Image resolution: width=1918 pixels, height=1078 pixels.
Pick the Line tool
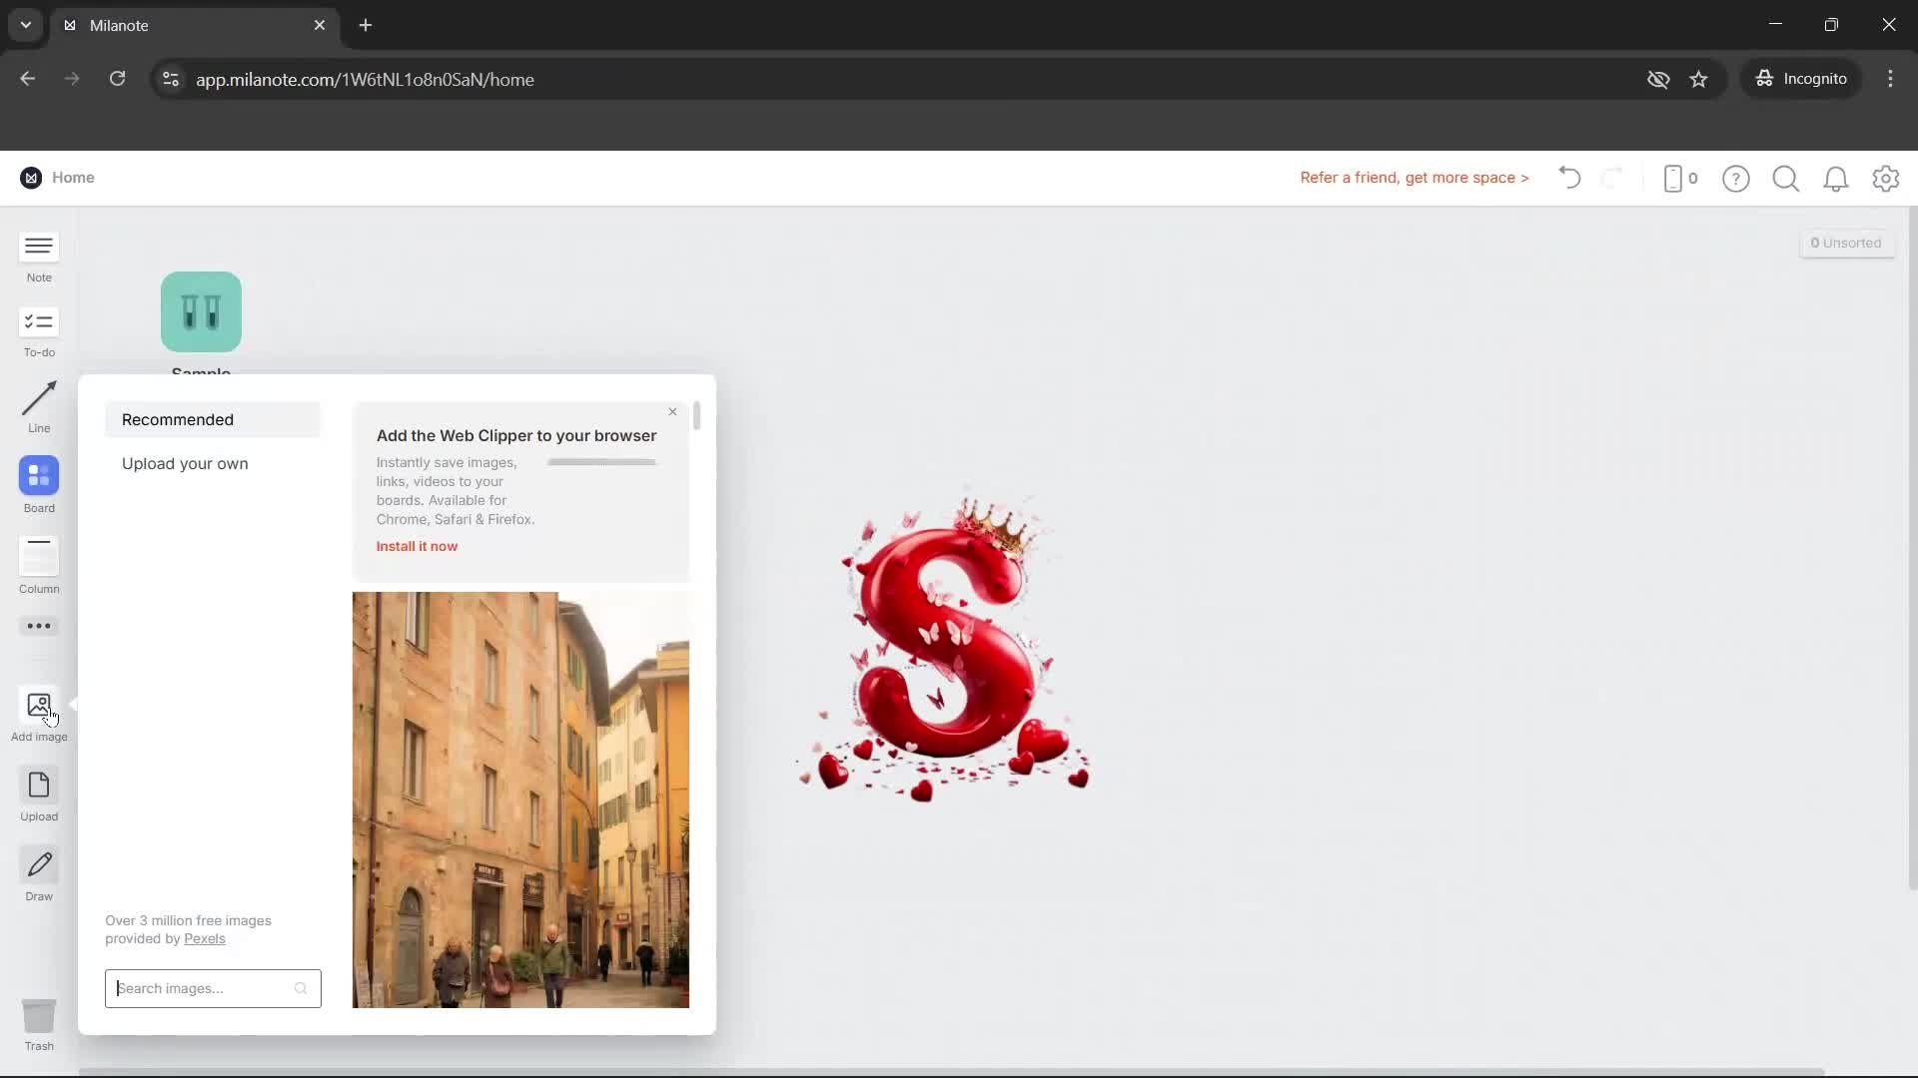[x=39, y=399]
